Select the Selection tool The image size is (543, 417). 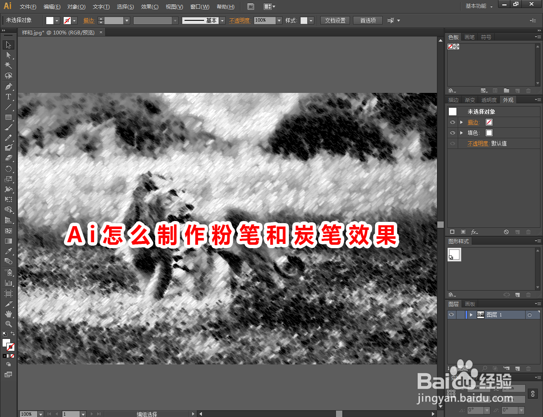8,45
